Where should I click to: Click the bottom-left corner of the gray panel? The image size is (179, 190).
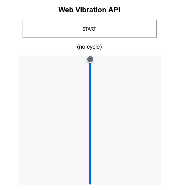(19, 183)
